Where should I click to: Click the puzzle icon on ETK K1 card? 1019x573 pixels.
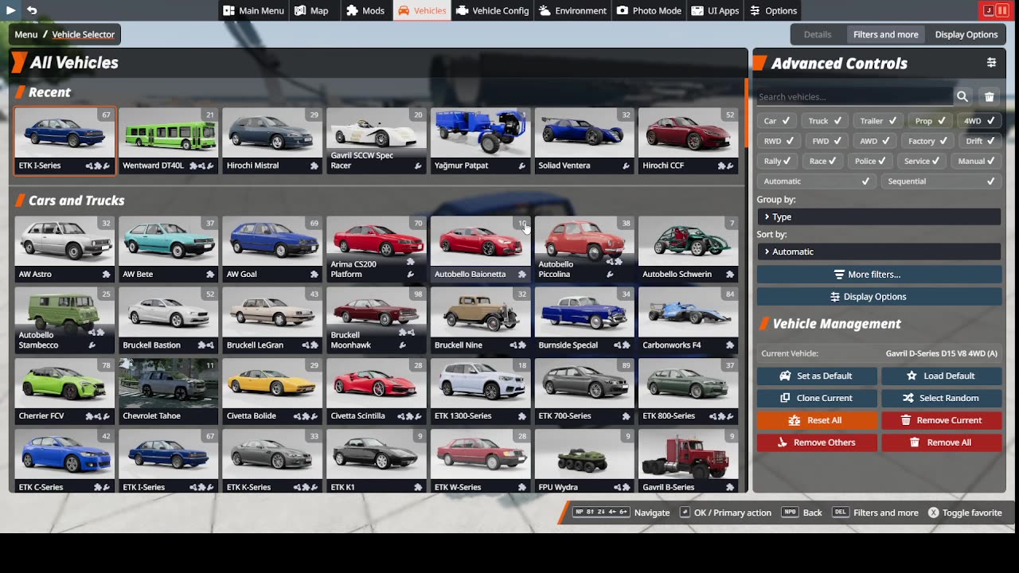pyautogui.click(x=418, y=487)
